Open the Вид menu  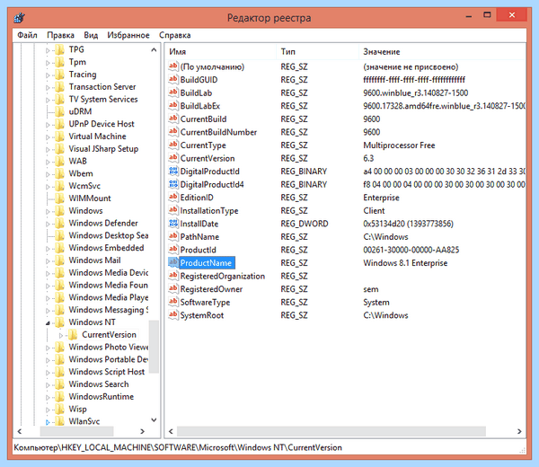click(x=91, y=35)
